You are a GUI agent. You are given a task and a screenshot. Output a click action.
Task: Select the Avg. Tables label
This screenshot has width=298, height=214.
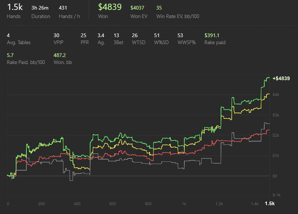(19, 43)
